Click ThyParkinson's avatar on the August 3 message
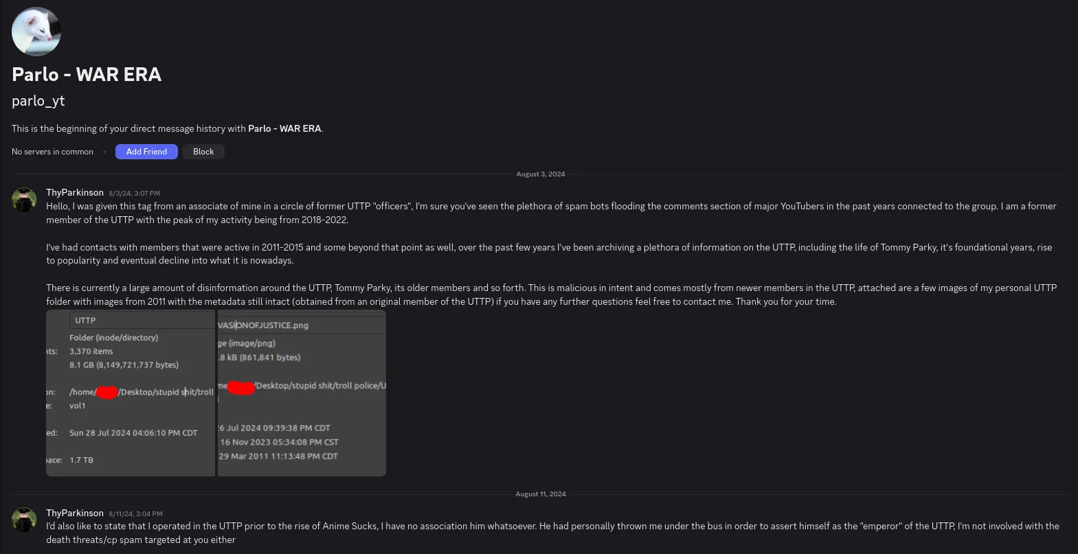The width and height of the screenshot is (1078, 554). (x=24, y=200)
